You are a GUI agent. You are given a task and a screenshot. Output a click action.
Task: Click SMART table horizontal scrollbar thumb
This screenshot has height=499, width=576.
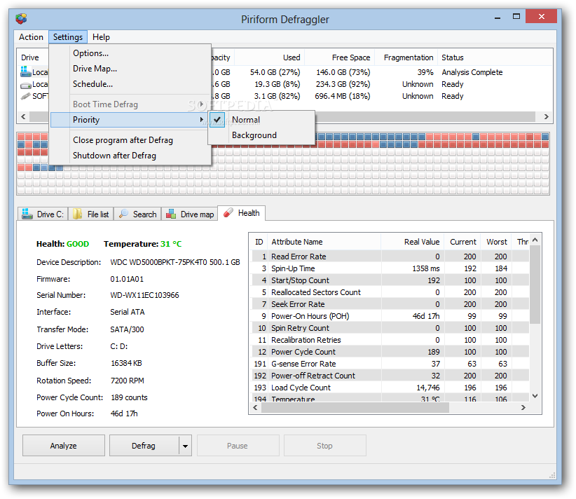(x=355, y=407)
